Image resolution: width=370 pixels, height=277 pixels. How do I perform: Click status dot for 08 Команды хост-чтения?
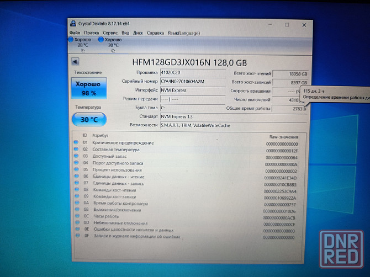pos(77,189)
